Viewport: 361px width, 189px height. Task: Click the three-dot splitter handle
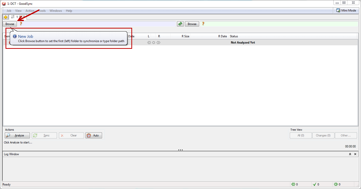coord(180,150)
